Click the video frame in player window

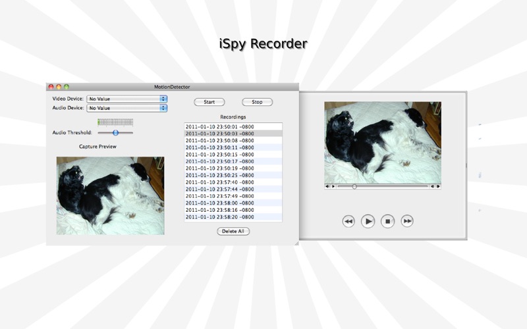click(383, 143)
